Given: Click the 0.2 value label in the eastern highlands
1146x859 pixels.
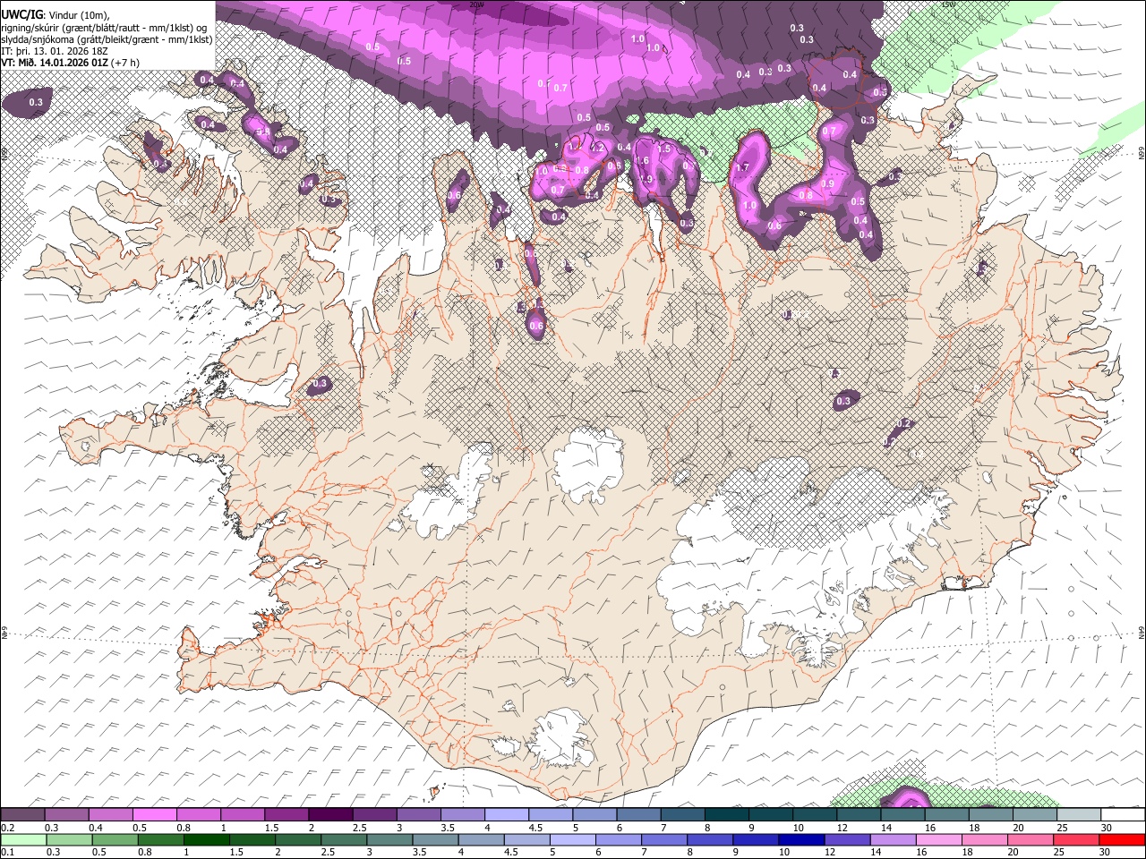Looking at the screenshot, I should (x=903, y=423).
